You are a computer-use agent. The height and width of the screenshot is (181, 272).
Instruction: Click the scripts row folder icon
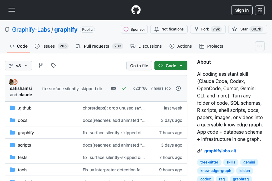tap(12, 145)
